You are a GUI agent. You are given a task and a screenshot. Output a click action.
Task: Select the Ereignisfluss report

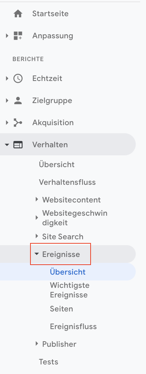(x=73, y=327)
